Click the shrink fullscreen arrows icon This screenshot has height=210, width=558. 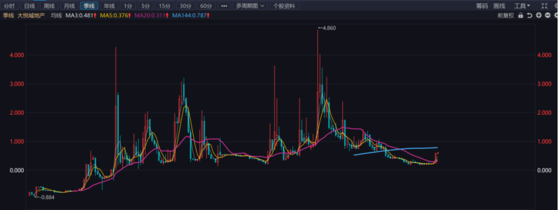click(544, 6)
